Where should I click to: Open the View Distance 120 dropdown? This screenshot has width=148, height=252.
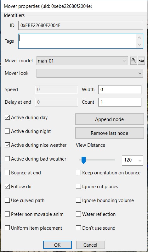(x=133, y=160)
